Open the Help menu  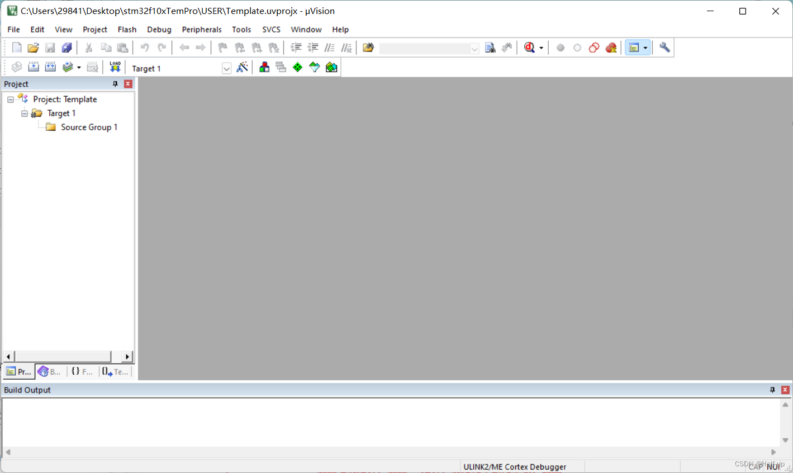click(x=340, y=30)
